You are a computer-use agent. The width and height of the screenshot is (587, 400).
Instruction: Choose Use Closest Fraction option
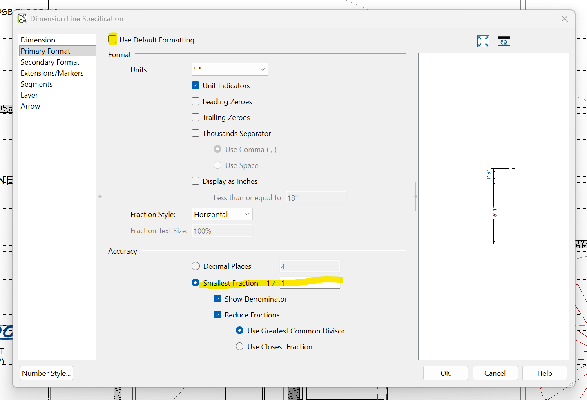(240, 346)
